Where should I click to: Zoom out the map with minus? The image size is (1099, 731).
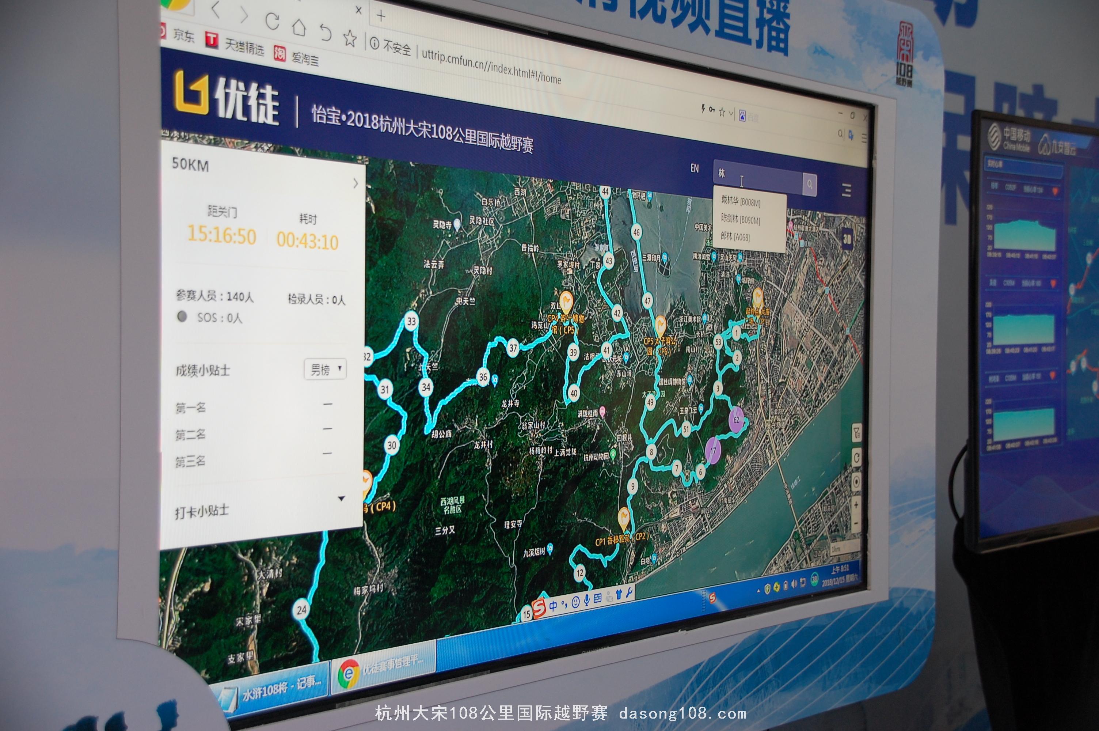(856, 523)
